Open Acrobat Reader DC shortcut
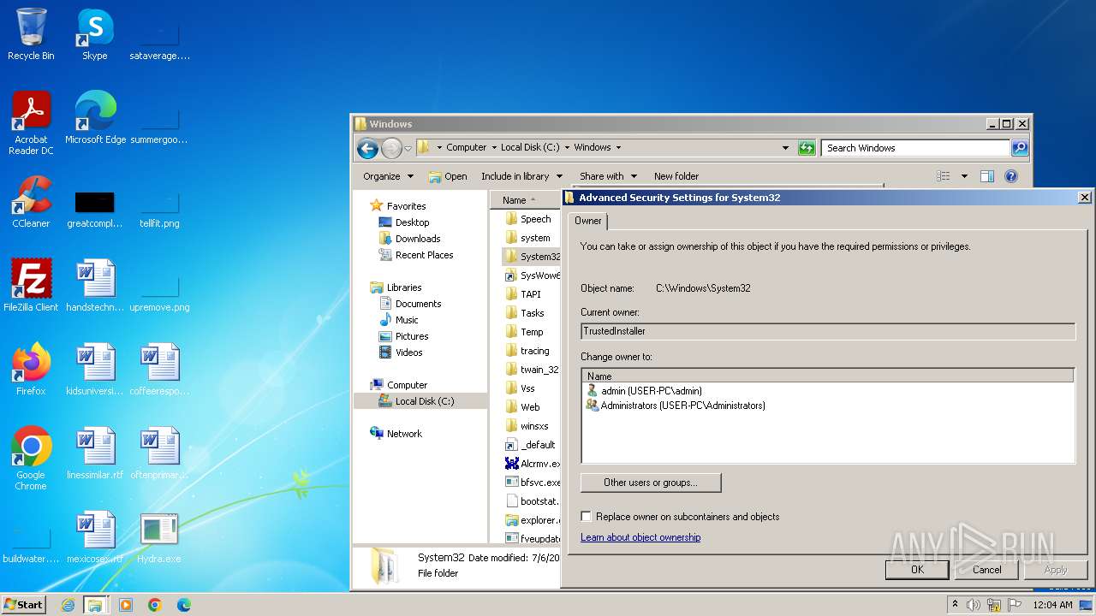This screenshot has width=1096, height=616. 31,122
